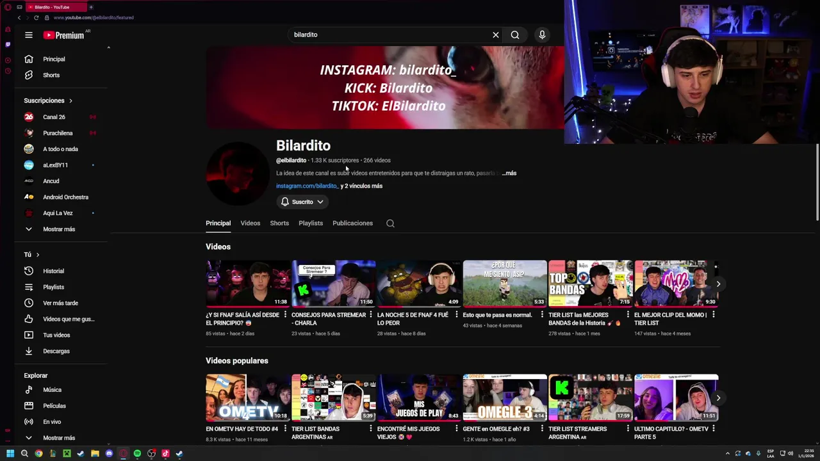This screenshot has height=461, width=820.
Task: Go to Principal in the left sidebar
Action: click(62, 59)
